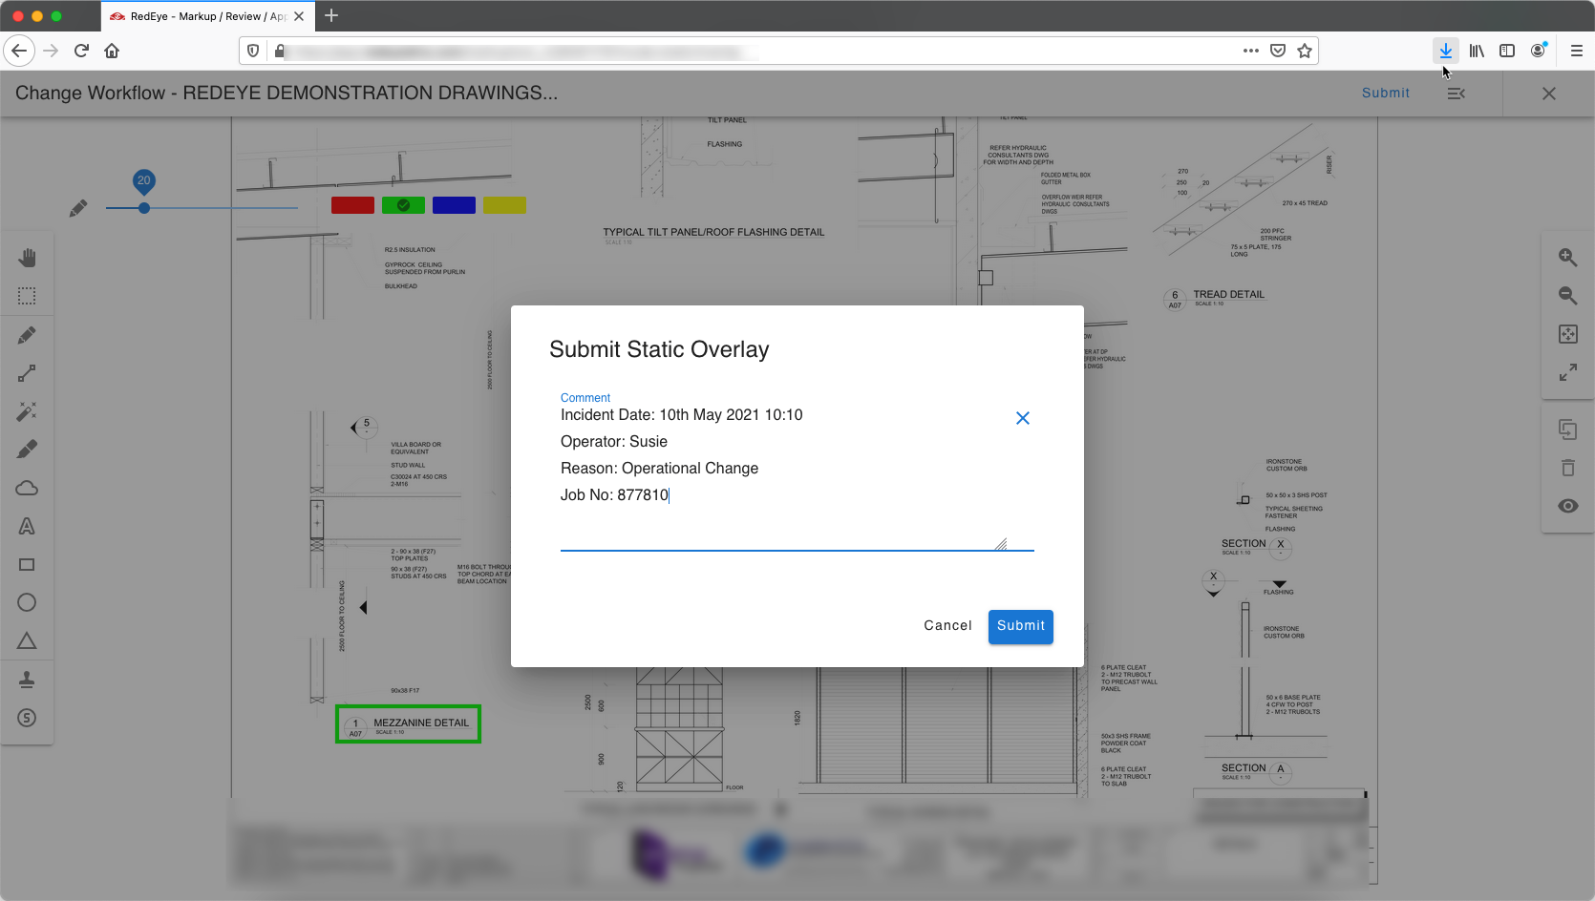This screenshot has height=901, width=1595.
Task: Select the Cloud markup tool
Action: tap(27, 488)
